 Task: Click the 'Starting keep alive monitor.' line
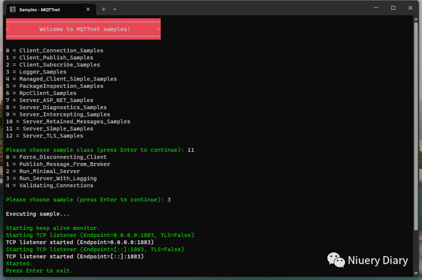click(53, 228)
